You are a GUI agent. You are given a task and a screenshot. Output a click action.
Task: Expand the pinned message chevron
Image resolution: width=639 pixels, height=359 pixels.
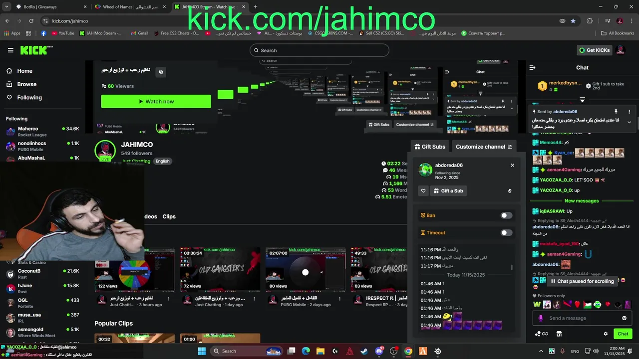click(x=629, y=122)
